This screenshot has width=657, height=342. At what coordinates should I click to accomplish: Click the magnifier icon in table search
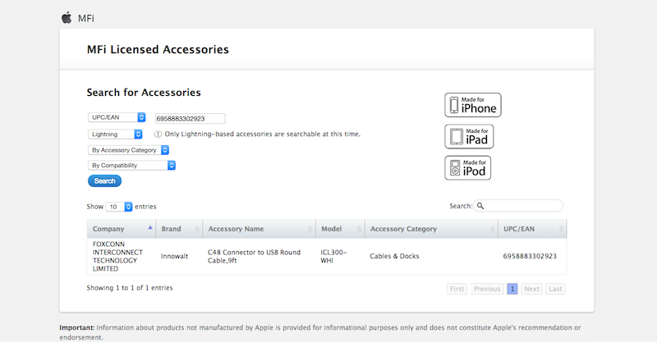(480, 206)
